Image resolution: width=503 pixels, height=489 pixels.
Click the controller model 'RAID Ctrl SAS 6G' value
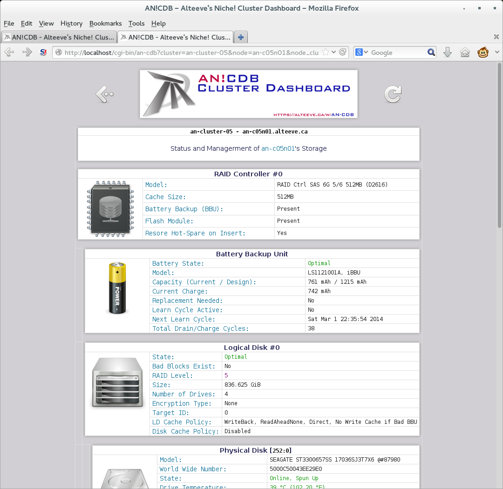pyautogui.click(x=333, y=185)
